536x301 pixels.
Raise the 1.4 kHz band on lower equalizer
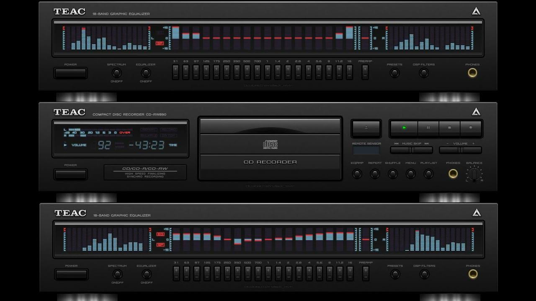(278, 270)
